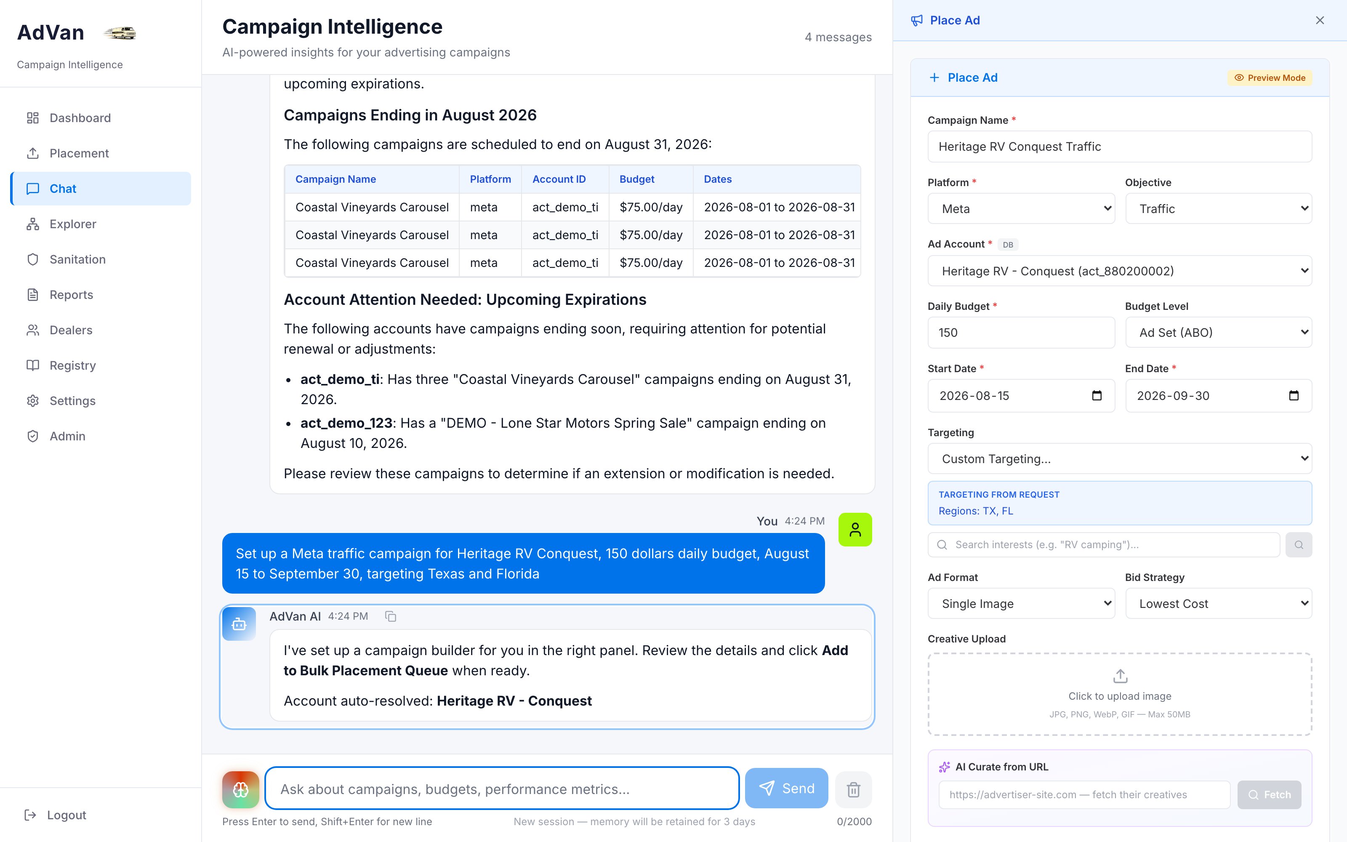Open the Budget Level dropdown

(1219, 333)
